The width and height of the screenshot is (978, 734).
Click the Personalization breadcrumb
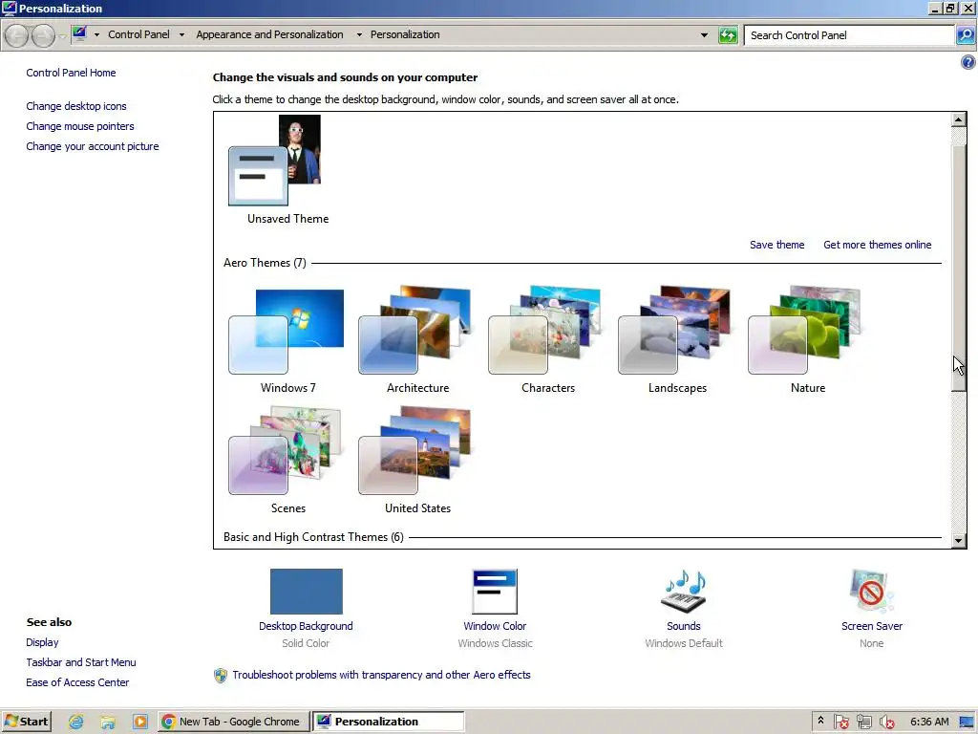coord(405,34)
